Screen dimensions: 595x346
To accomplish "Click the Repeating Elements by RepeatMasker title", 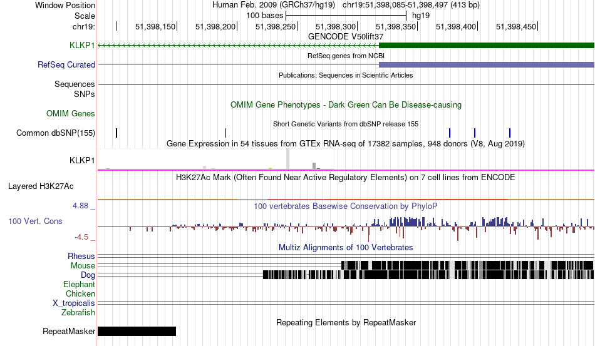I will (346, 322).
